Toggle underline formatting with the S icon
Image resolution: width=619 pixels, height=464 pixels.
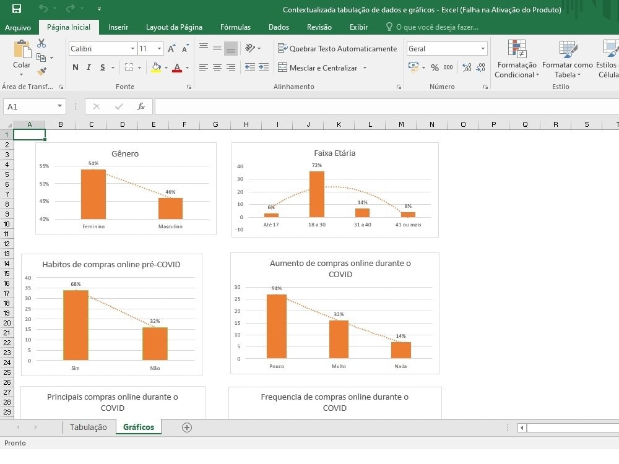coord(102,67)
